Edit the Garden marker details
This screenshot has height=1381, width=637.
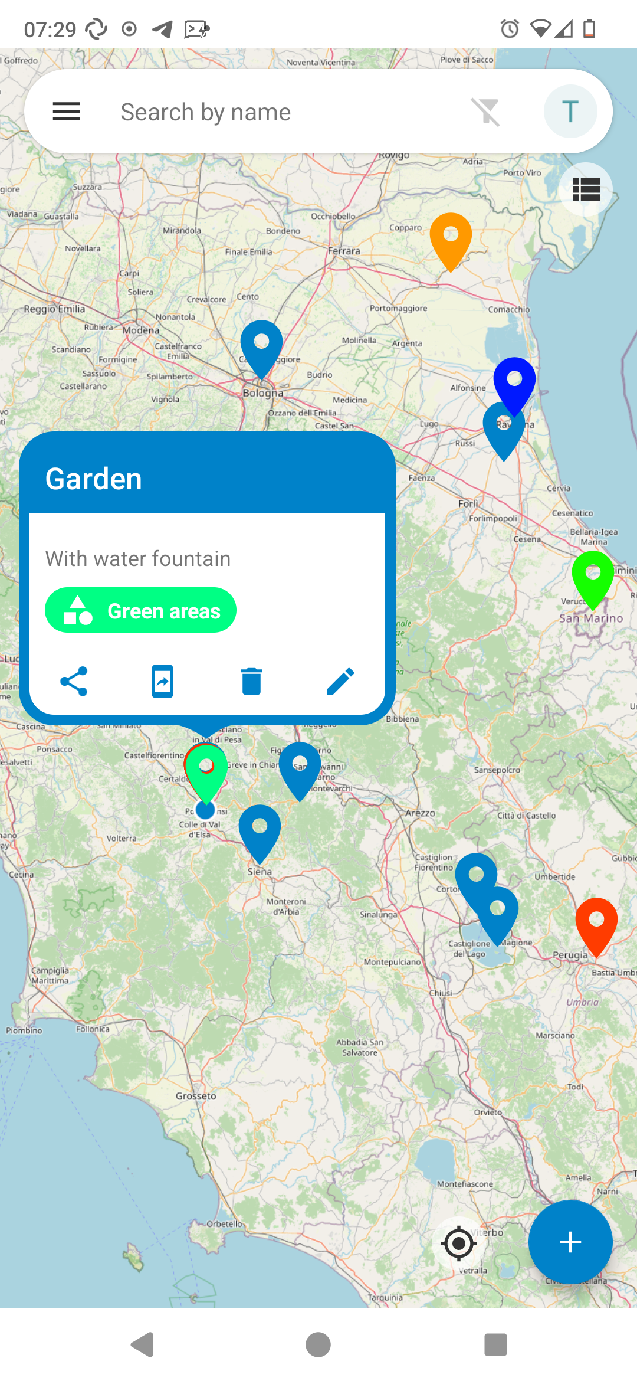coord(340,682)
